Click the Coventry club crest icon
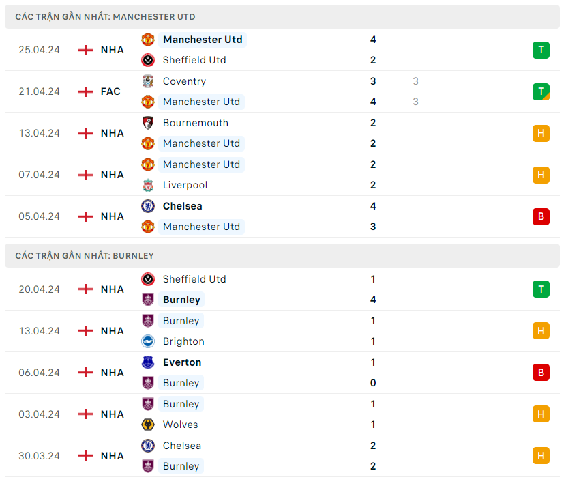The height and width of the screenshot is (488, 566). point(147,81)
